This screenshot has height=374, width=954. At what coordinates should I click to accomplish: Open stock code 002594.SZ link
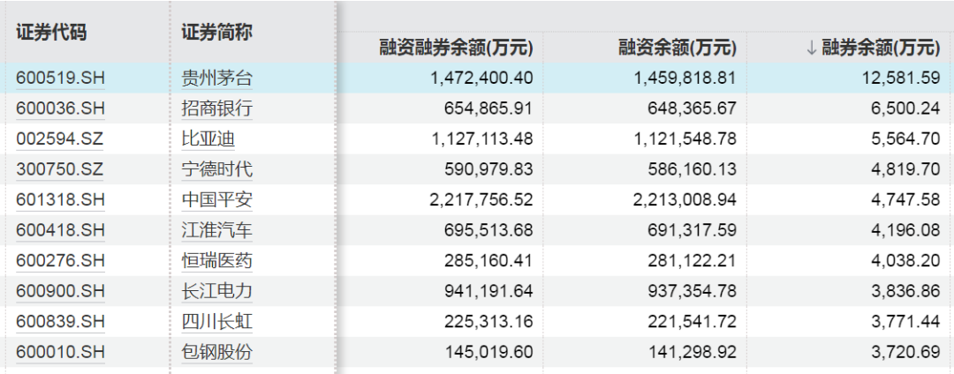click(60, 139)
